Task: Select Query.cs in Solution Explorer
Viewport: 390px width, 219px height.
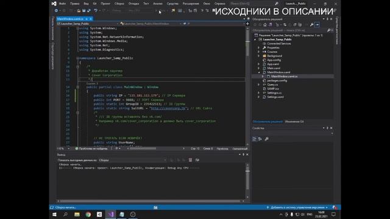Action: [272, 85]
